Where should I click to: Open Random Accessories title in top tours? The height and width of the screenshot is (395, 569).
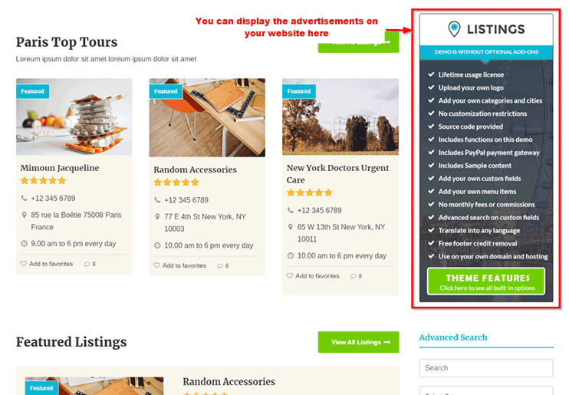(x=195, y=170)
